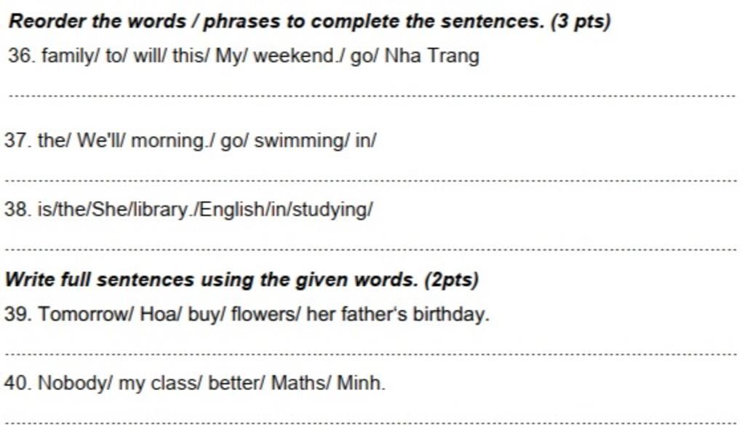Image resolution: width=745 pixels, height=444 pixels.
Task: Click the word 'flowers/' in question 39
Action: coord(266,314)
